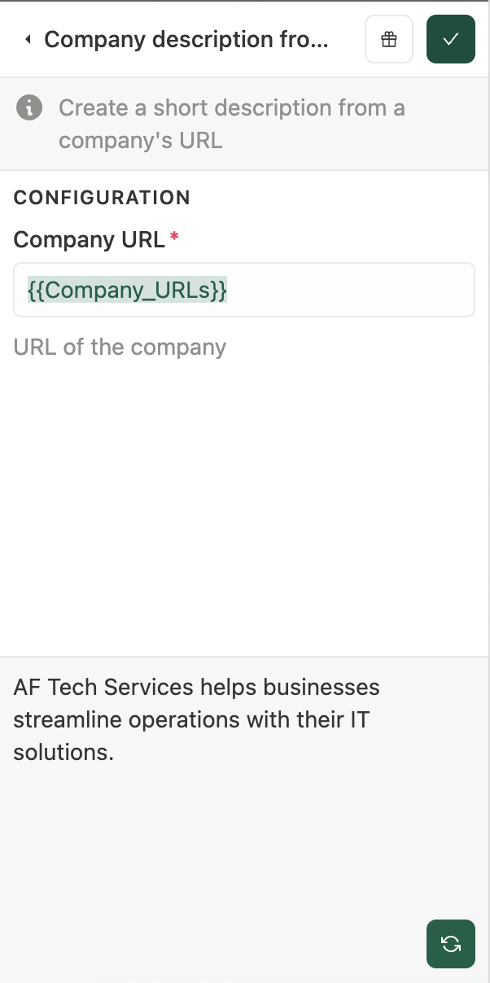Click the "Create a short description" info text
The image size is (490, 983).
231,108
